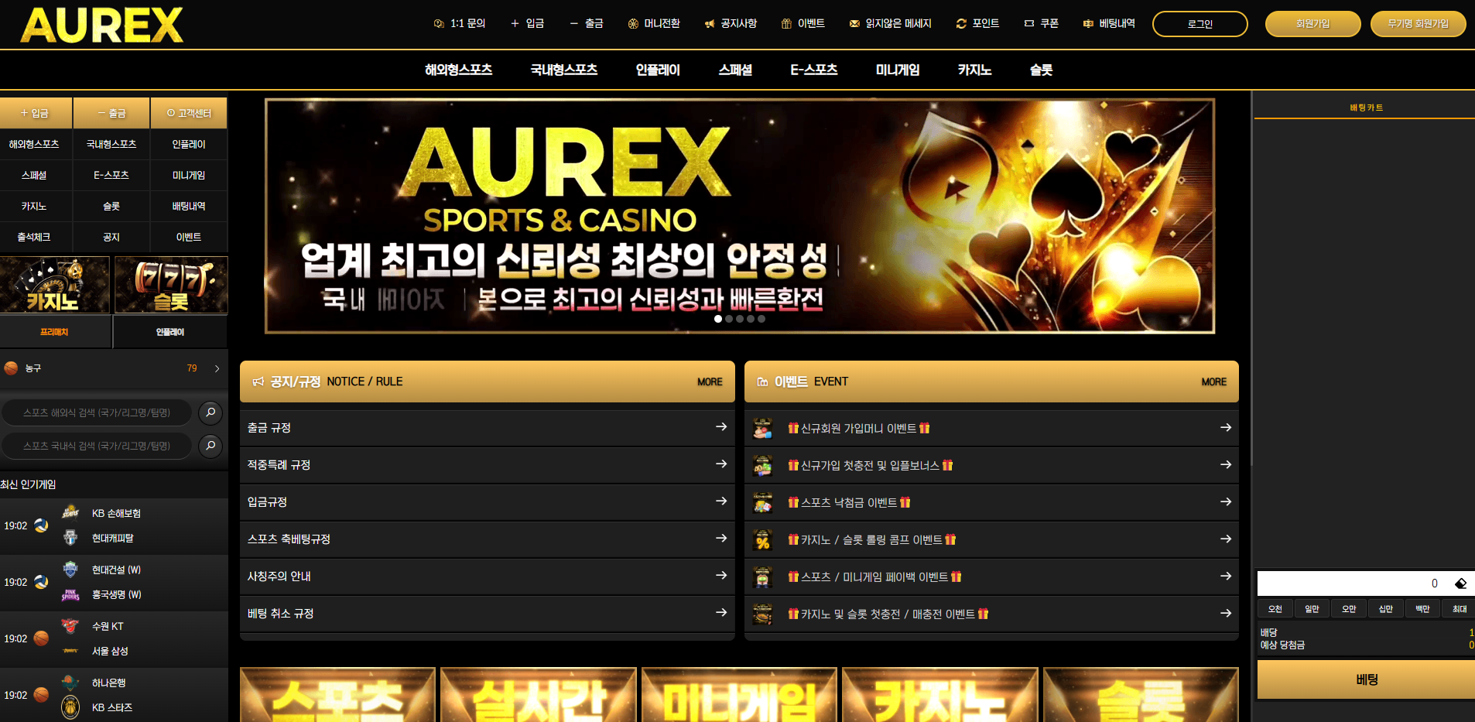Clear the bet amount with the eraser icon

tap(1460, 583)
